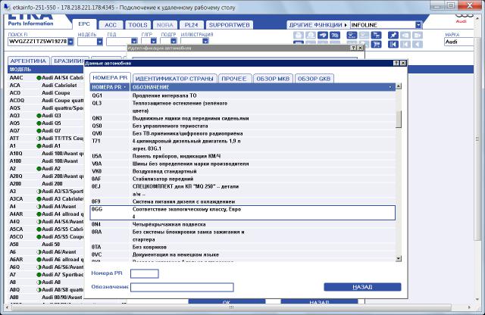
Task: Click the PR list scrollbar thumb
Action: pos(399,119)
